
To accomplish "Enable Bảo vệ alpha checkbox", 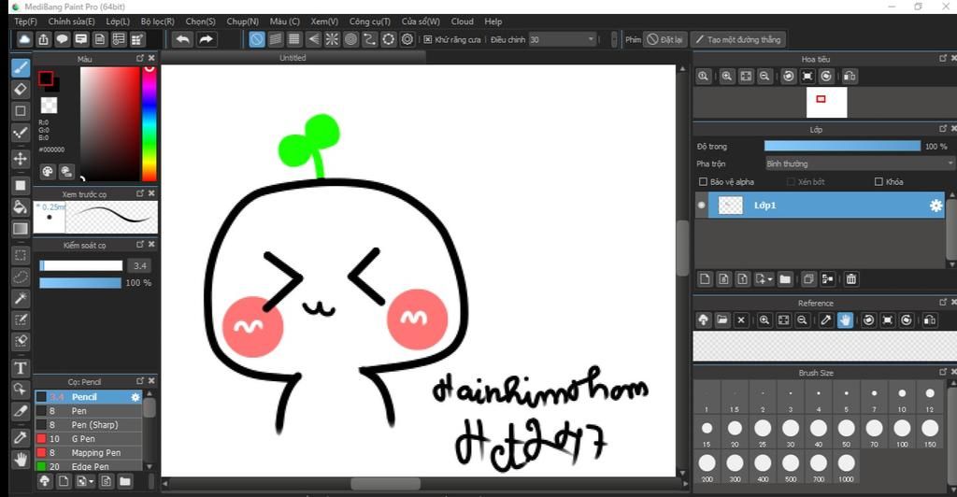I will click(703, 182).
